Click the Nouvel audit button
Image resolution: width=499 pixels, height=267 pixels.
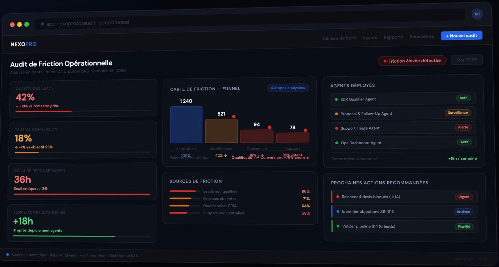coord(461,36)
